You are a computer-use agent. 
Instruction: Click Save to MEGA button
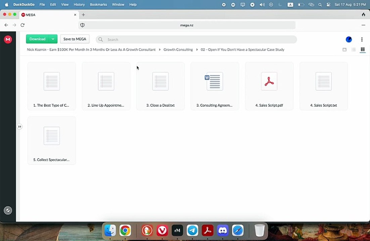(75, 39)
